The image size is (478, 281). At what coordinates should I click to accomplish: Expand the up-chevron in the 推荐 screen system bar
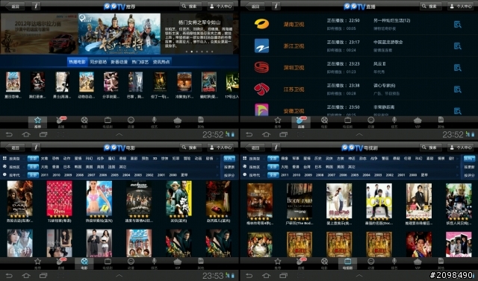[x=119, y=134]
